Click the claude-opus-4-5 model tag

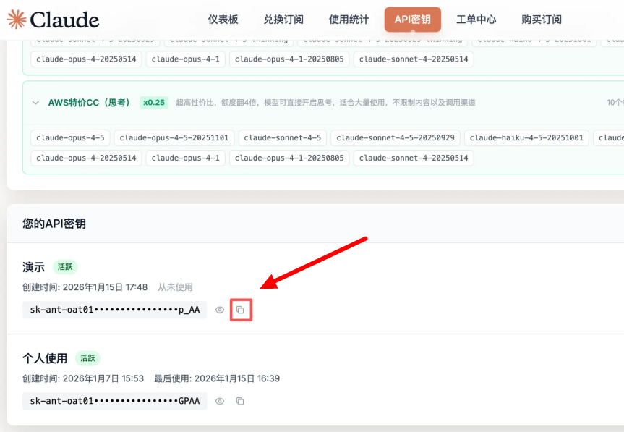pos(70,137)
